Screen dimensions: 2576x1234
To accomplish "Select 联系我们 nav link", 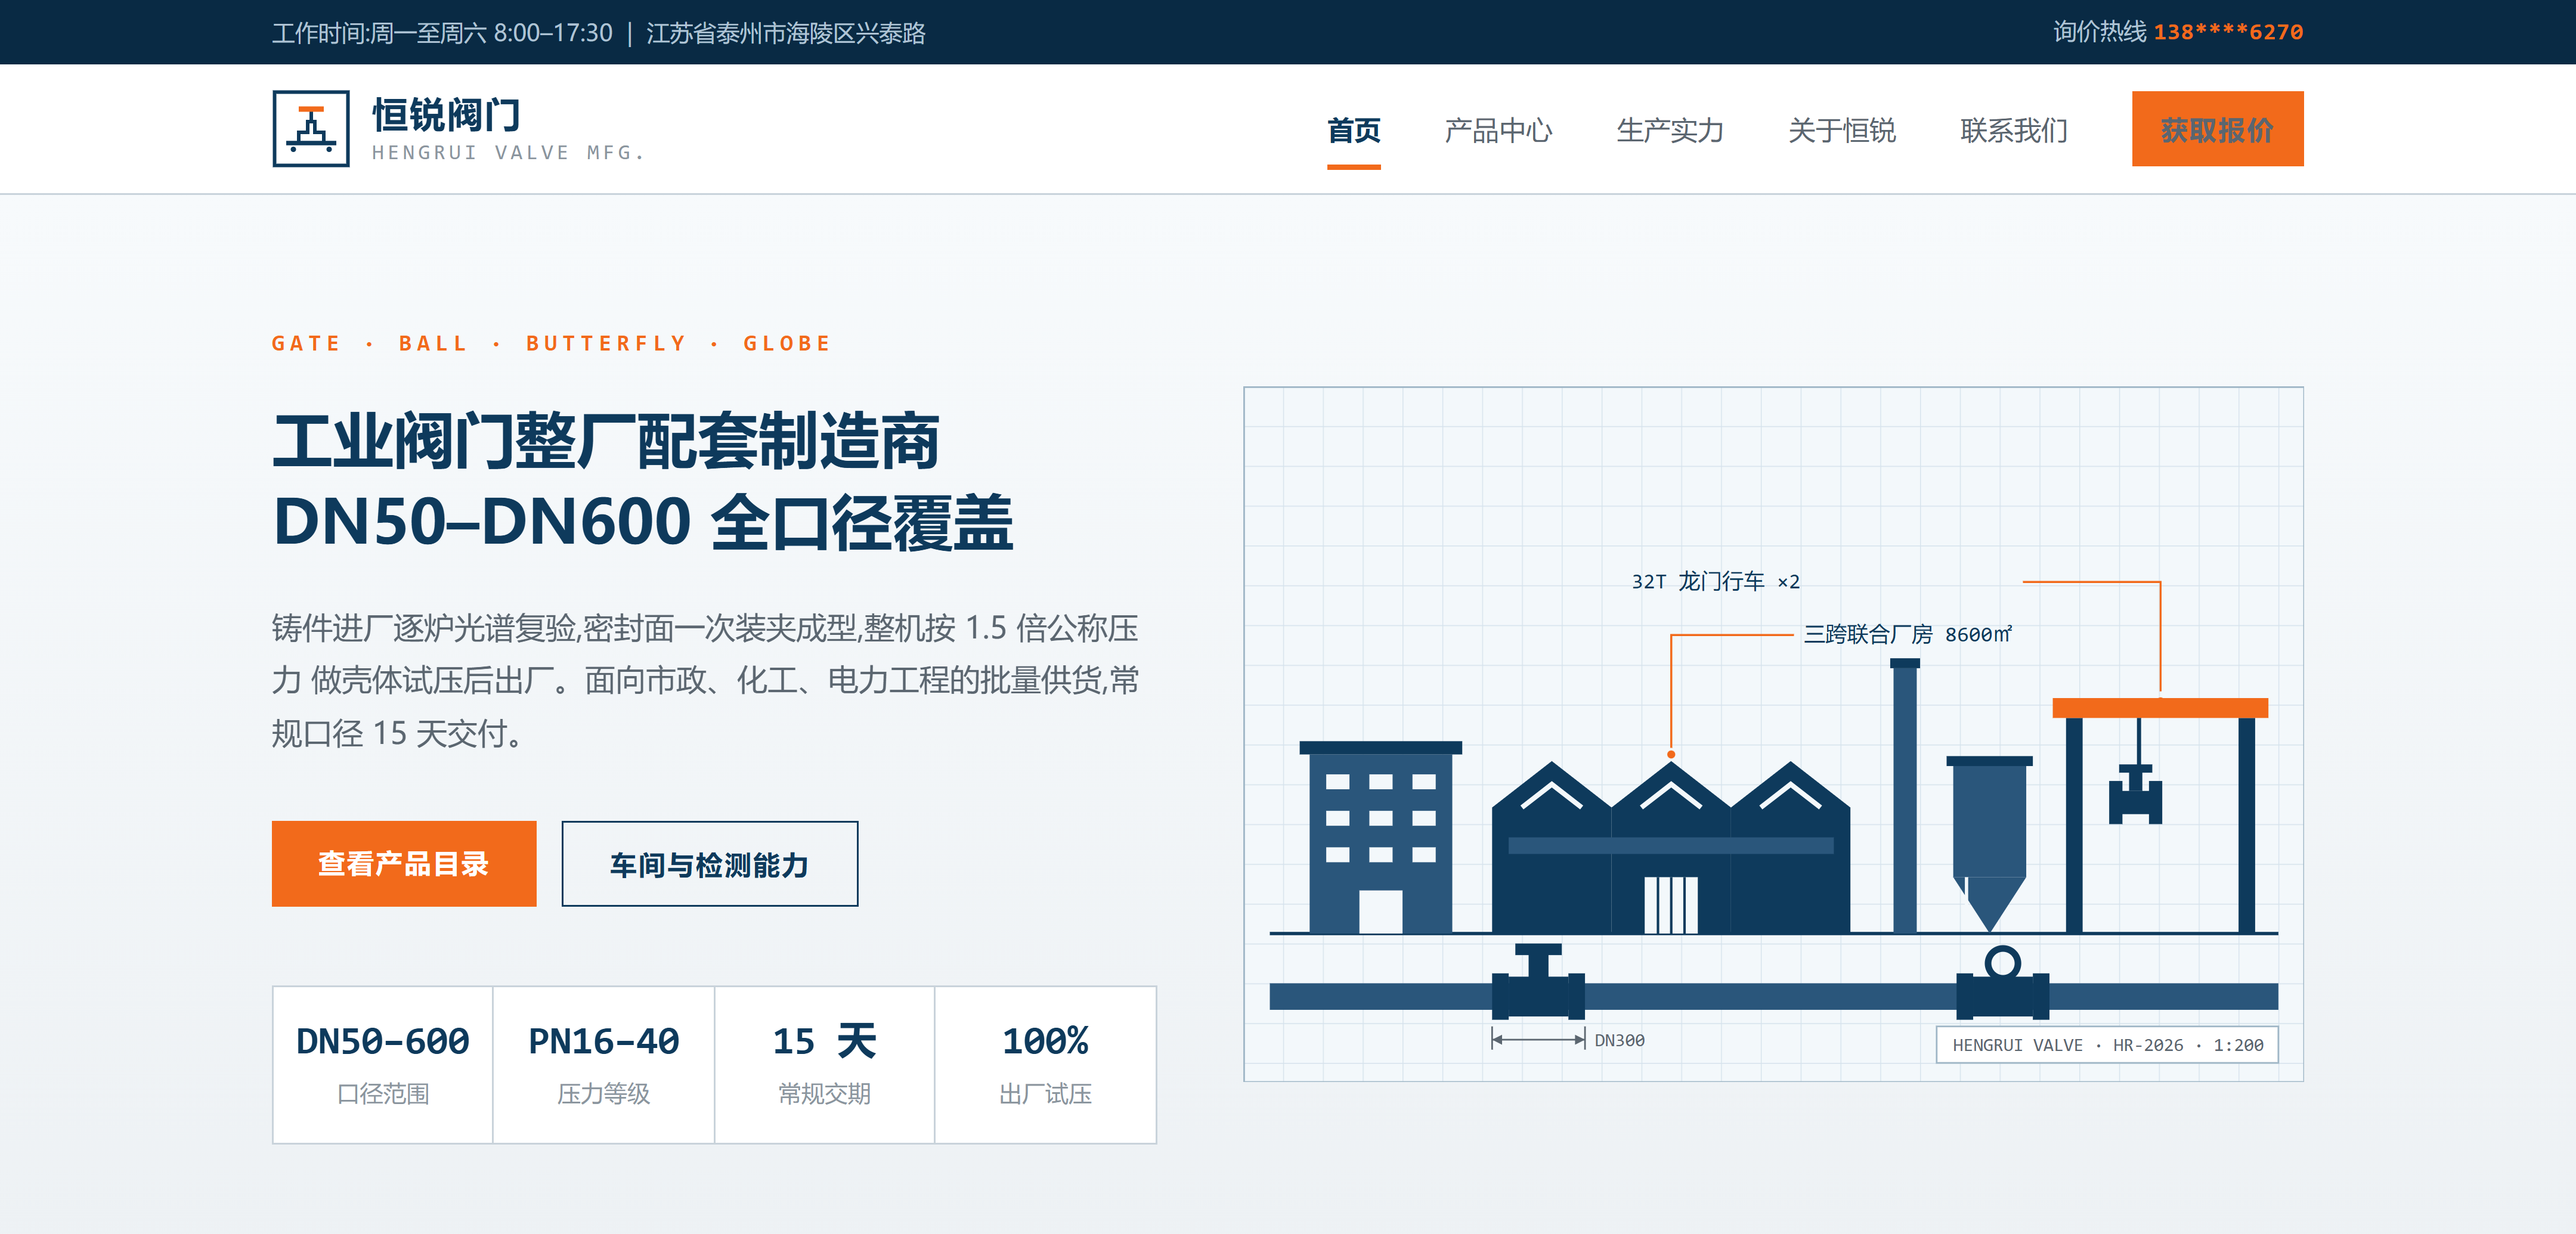I will click(2014, 130).
